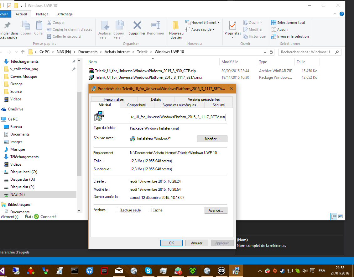Switch to large thumbnails view icon
Image resolution: width=354 pixels, height=277 pixels.
pyautogui.click(x=341, y=216)
